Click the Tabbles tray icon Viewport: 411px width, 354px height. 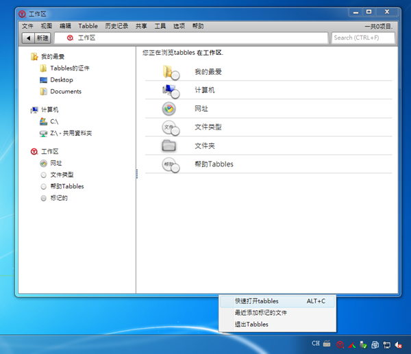(x=340, y=344)
